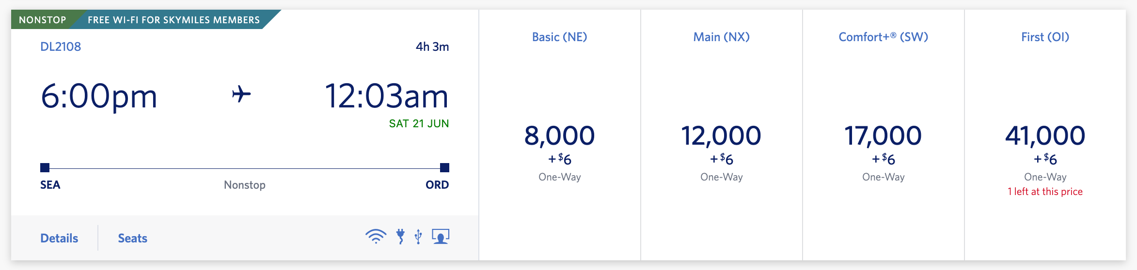Click the Free Wi-Fi for SkyMiles Members banner
This screenshot has height=270, width=1137.
click(174, 20)
